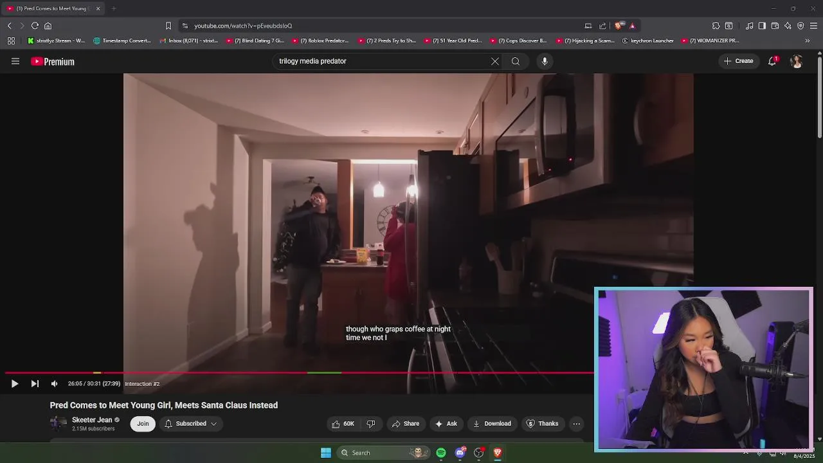This screenshot has width=823, height=463.
Task: Mute the video volume speaker icon
Action: (x=54, y=384)
